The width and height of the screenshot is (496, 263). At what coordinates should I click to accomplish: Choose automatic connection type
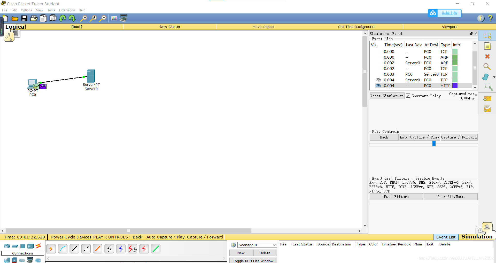(51, 249)
